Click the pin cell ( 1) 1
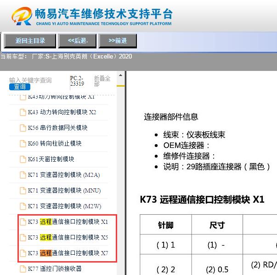 pyautogui.click(x=166, y=245)
